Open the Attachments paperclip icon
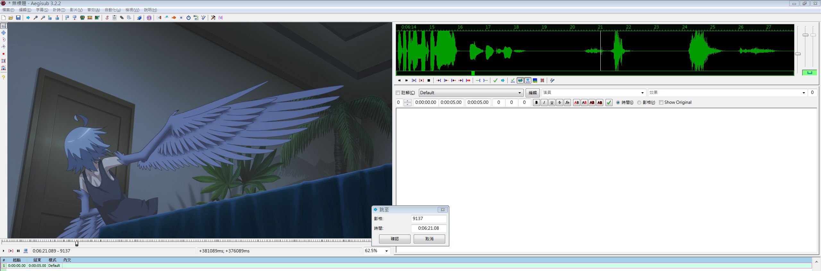The height and width of the screenshot is (271, 821). [122, 18]
